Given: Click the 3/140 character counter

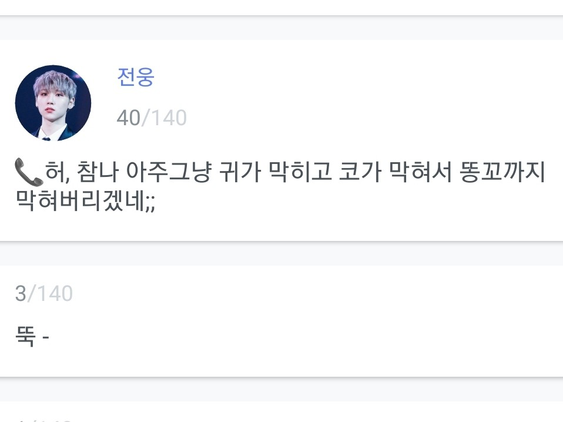Looking at the screenshot, I should tap(43, 293).
